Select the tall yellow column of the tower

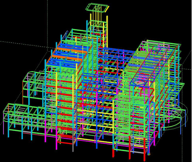point(107,31)
